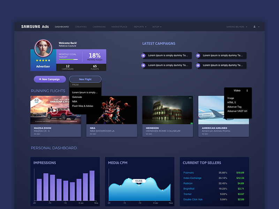Open the Heineken Rome Colliseum thumbnail
The height and width of the screenshot is (209, 279).
pyautogui.click(x=168, y=110)
